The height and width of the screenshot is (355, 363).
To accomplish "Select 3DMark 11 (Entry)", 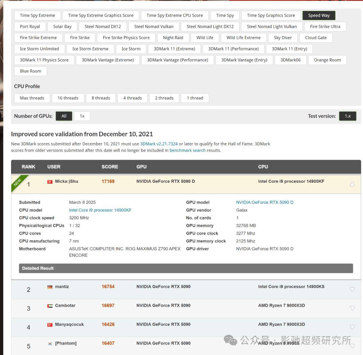I will pyautogui.click(x=289, y=49).
